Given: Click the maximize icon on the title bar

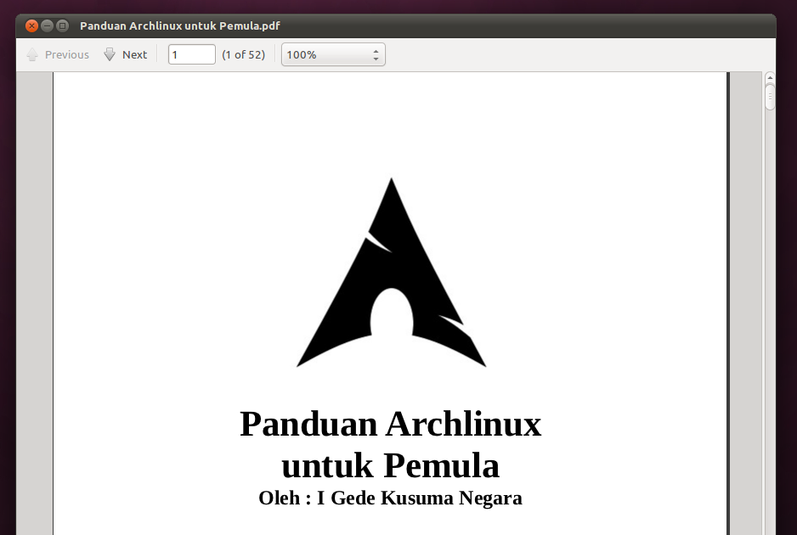Looking at the screenshot, I should [x=60, y=25].
